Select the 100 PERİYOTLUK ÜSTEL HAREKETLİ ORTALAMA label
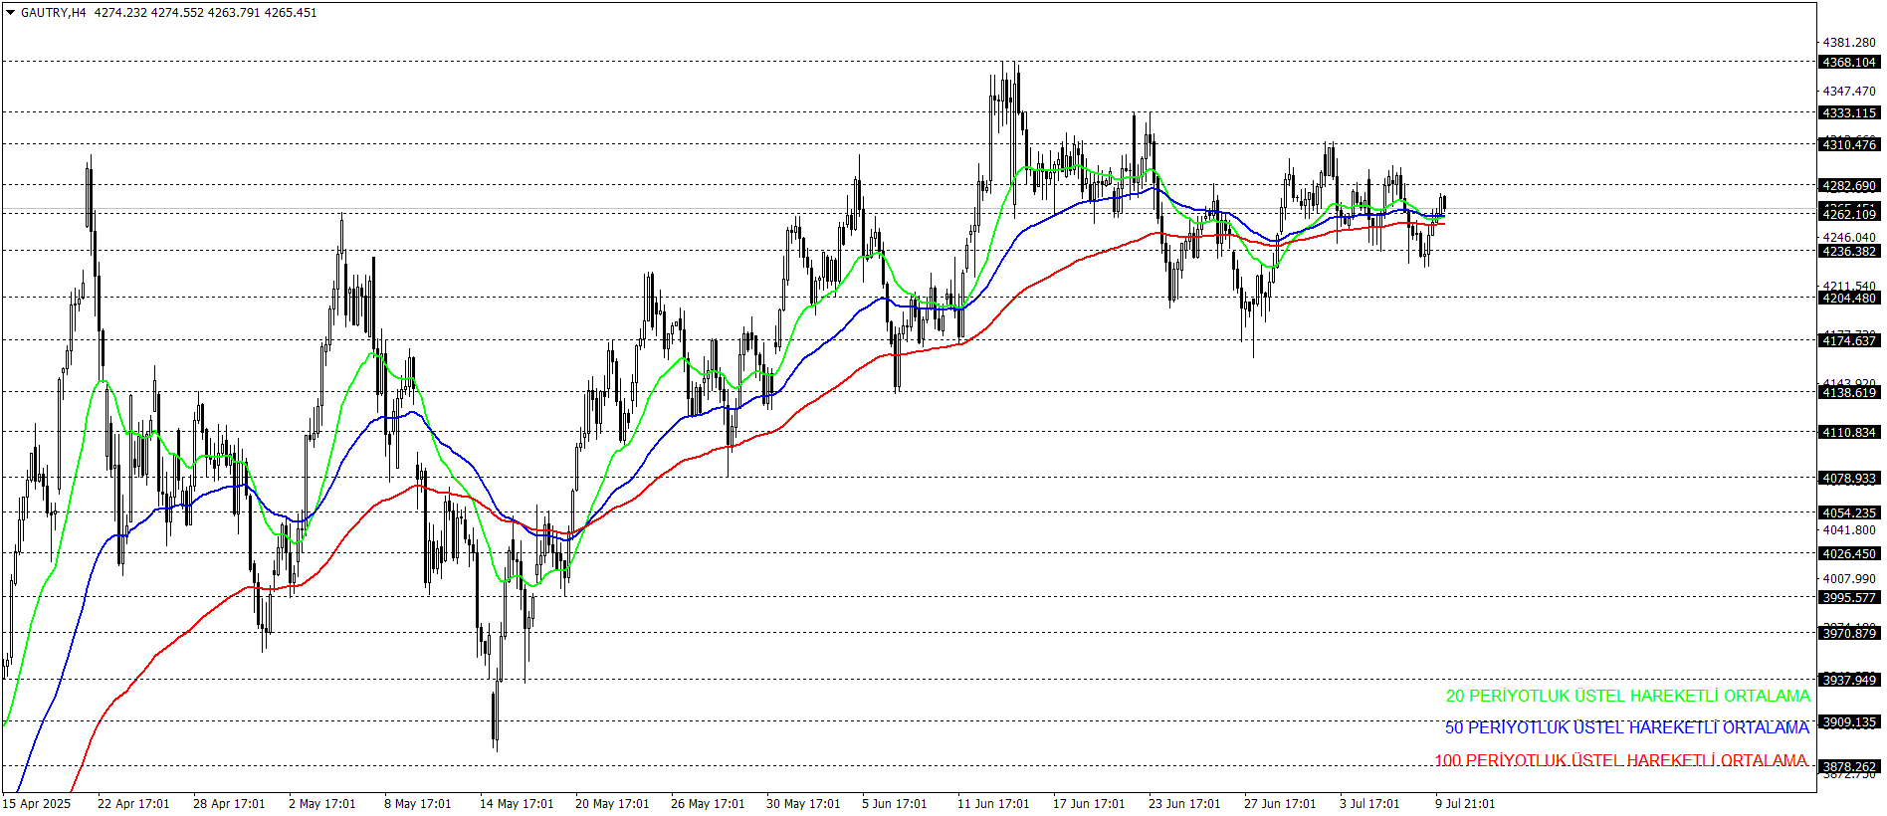The width and height of the screenshot is (1887, 816). pos(1620,760)
